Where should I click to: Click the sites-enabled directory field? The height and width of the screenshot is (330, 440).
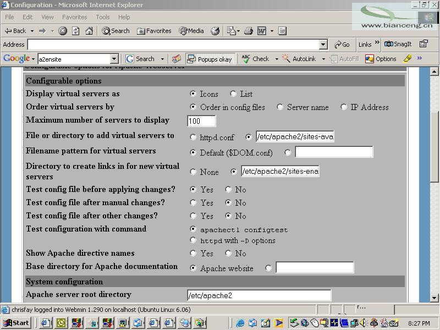coord(280,172)
